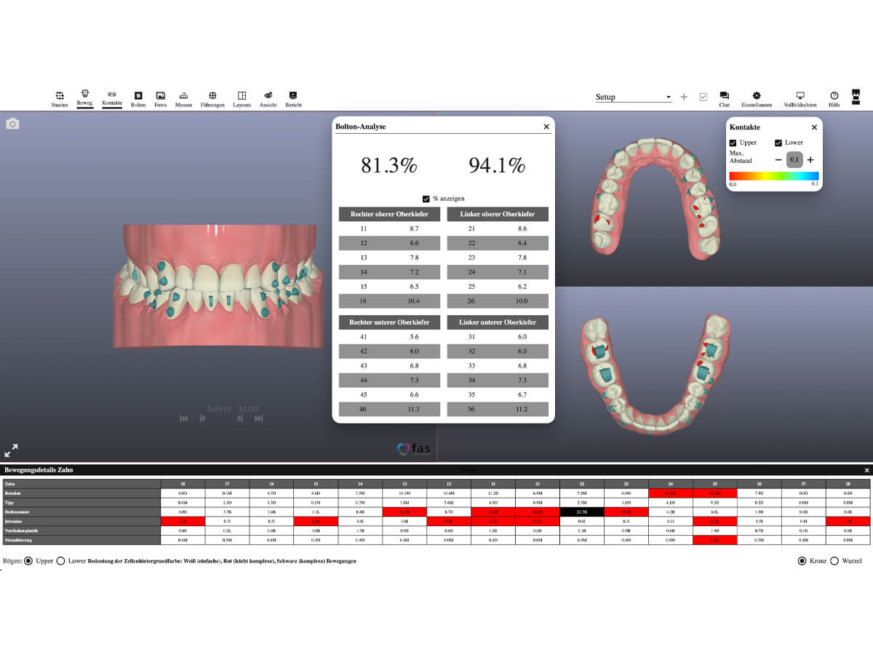Click the contact distance color gradient bar
This screenshot has height=655, width=873.
click(774, 176)
